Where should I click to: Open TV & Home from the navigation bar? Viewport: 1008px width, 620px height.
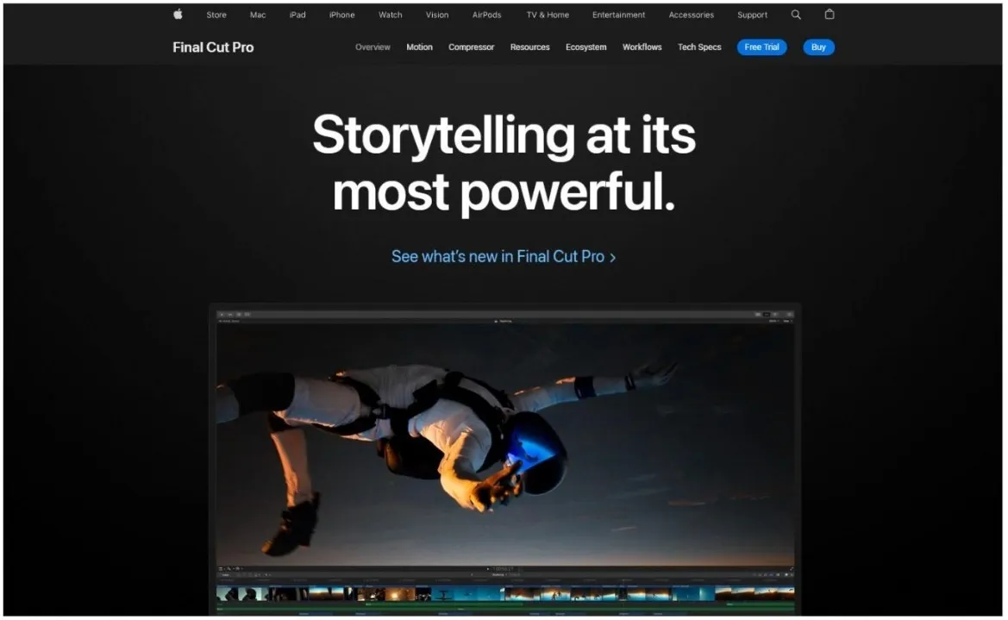pos(546,15)
